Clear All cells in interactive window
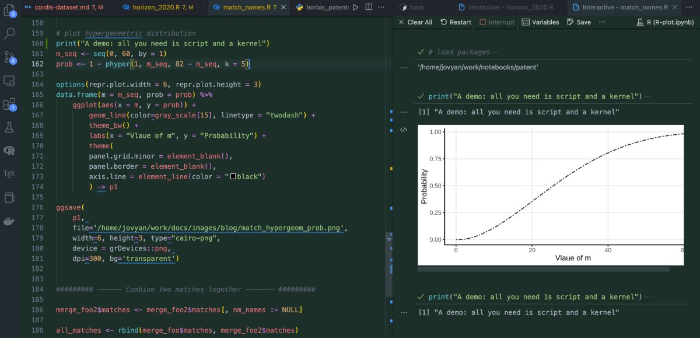 pos(415,22)
